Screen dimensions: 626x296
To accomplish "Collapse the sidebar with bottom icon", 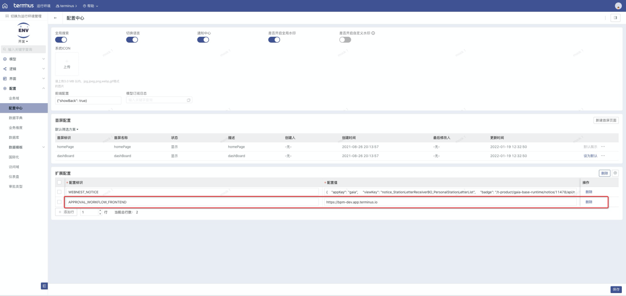I will click(x=44, y=286).
